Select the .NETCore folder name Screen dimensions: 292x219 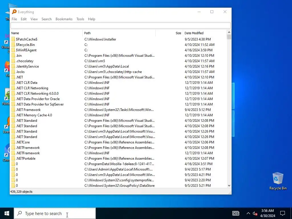tap(23, 142)
